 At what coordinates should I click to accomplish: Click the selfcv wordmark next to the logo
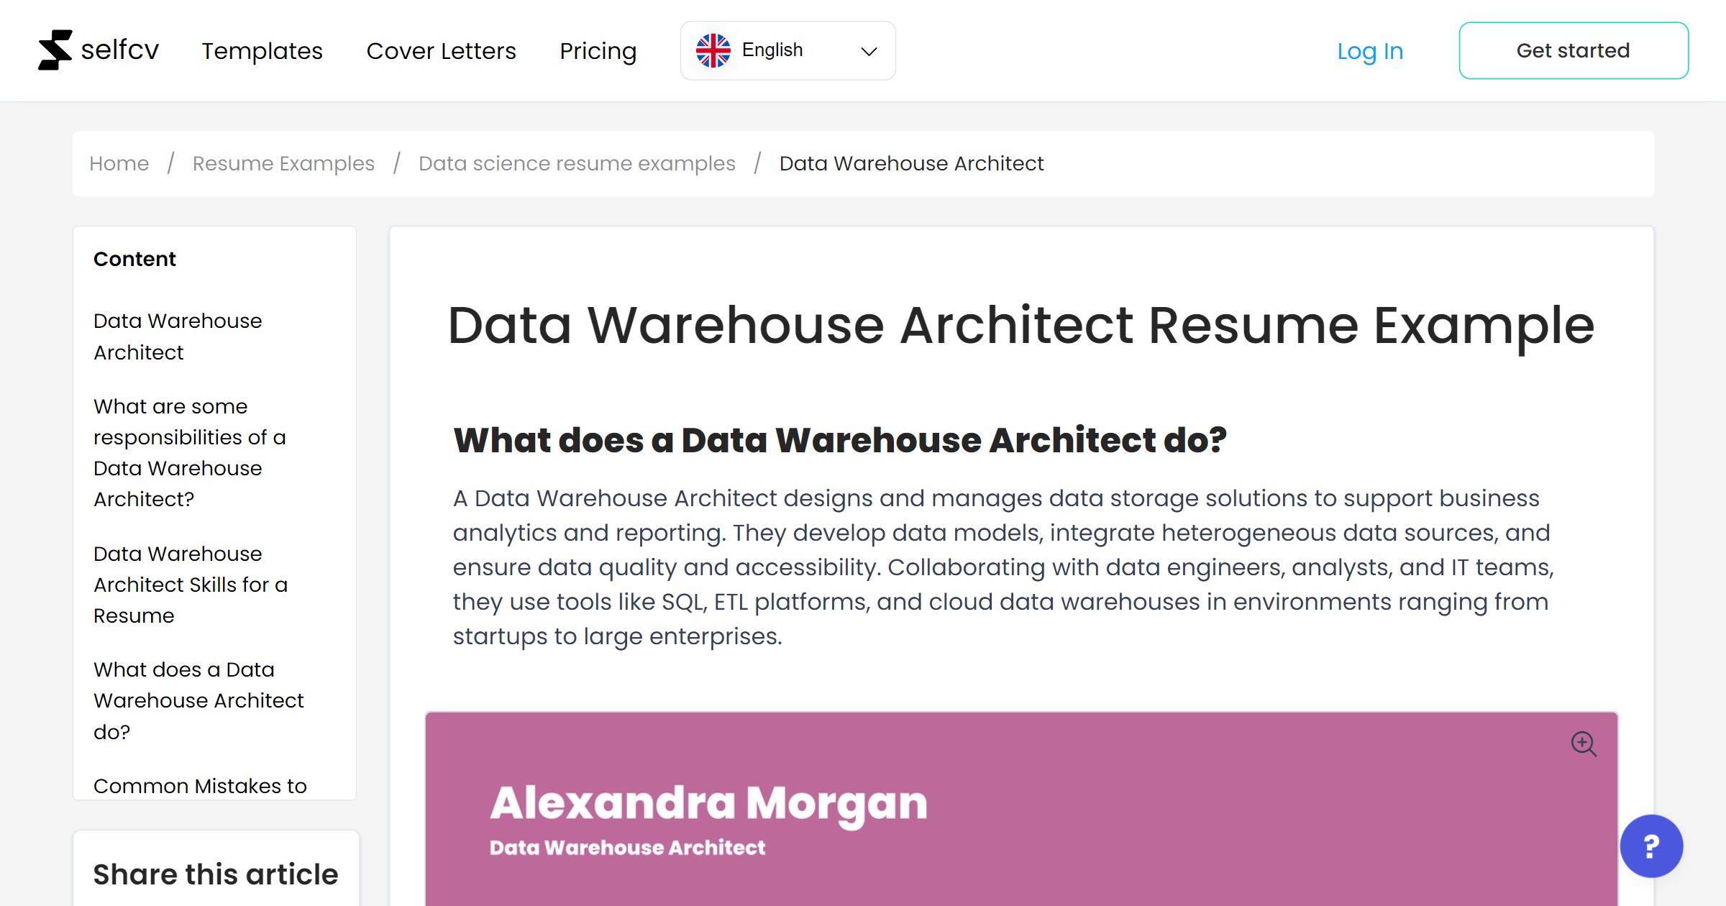[x=119, y=49]
